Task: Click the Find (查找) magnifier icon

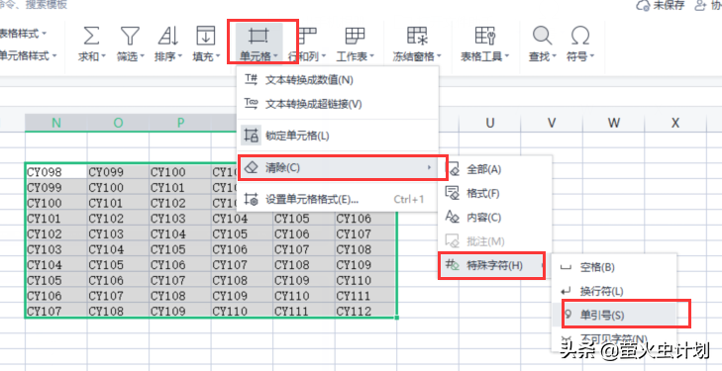Action: click(542, 36)
